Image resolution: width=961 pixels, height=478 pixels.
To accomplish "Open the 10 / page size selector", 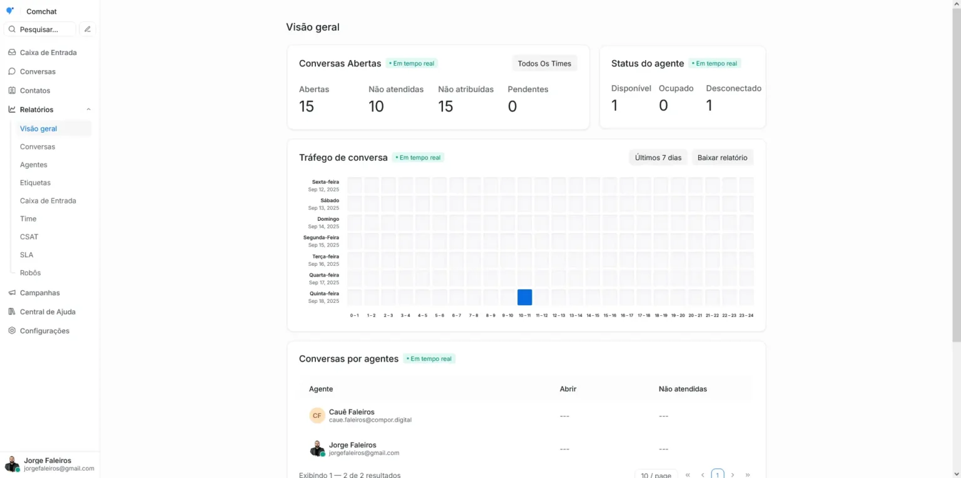I will click(x=656, y=475).
